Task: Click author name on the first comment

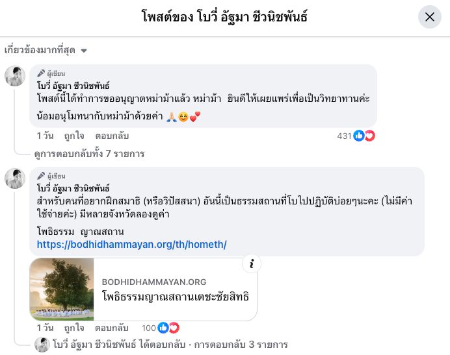Action: (73, 85)
